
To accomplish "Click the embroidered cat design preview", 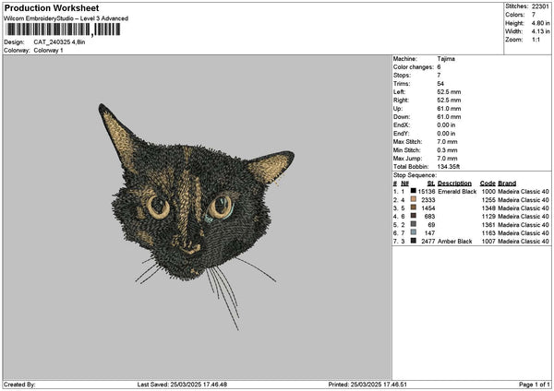I will 197,215.
